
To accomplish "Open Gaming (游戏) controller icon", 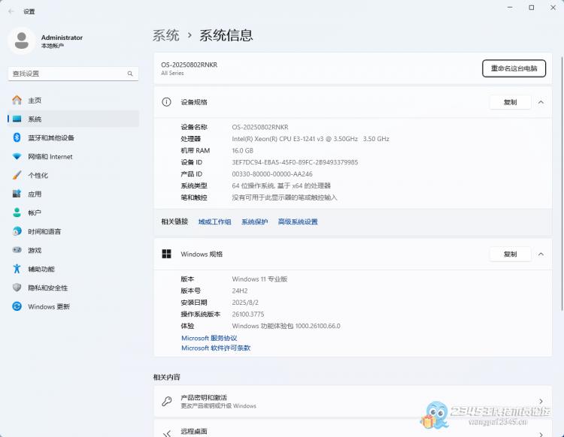I will (x=17, y=250).
